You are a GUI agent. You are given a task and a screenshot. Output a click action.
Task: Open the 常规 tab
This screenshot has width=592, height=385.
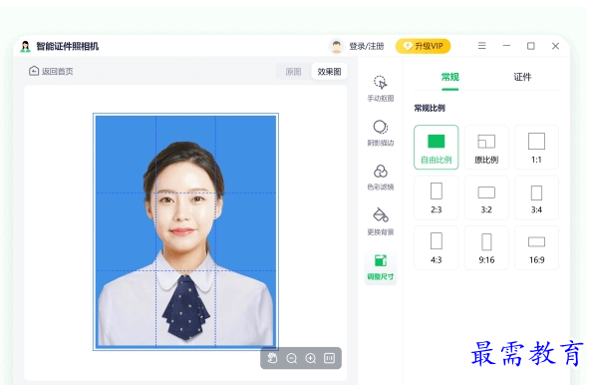pos(450,77)
